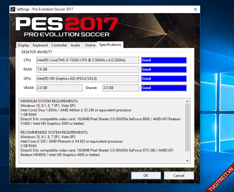The width and height of the screenshot is (234, 192).
Task: Select the Specifications tab
Action: tap(110, 45)
